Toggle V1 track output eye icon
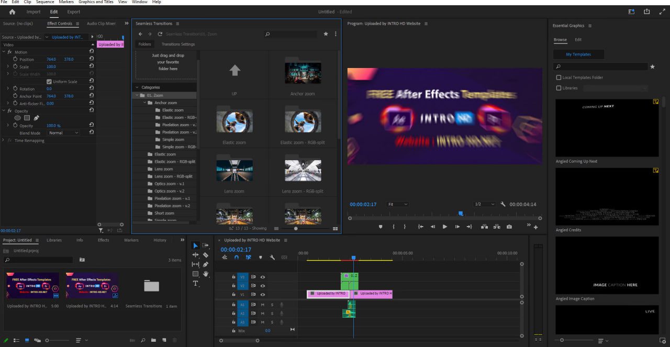Viewport: 670px width, 347px height. pyautogui.click(x=263, y=295)
